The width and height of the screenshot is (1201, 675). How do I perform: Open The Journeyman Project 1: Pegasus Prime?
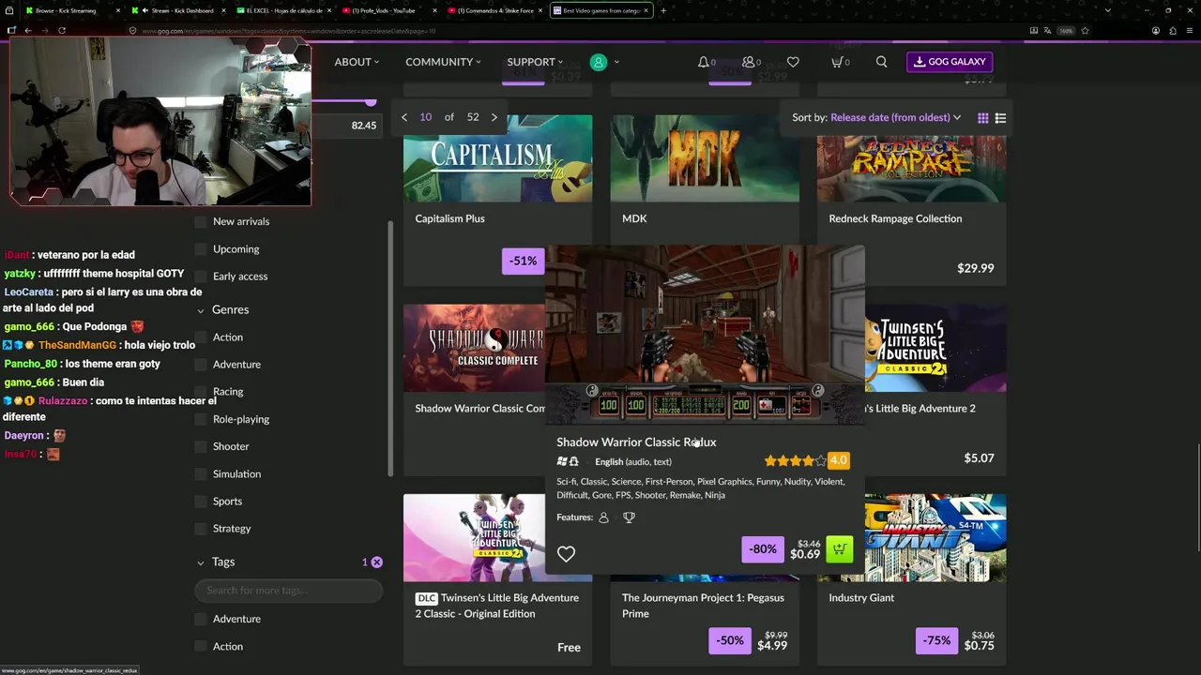pyautogui.click(x=703, y=606)
